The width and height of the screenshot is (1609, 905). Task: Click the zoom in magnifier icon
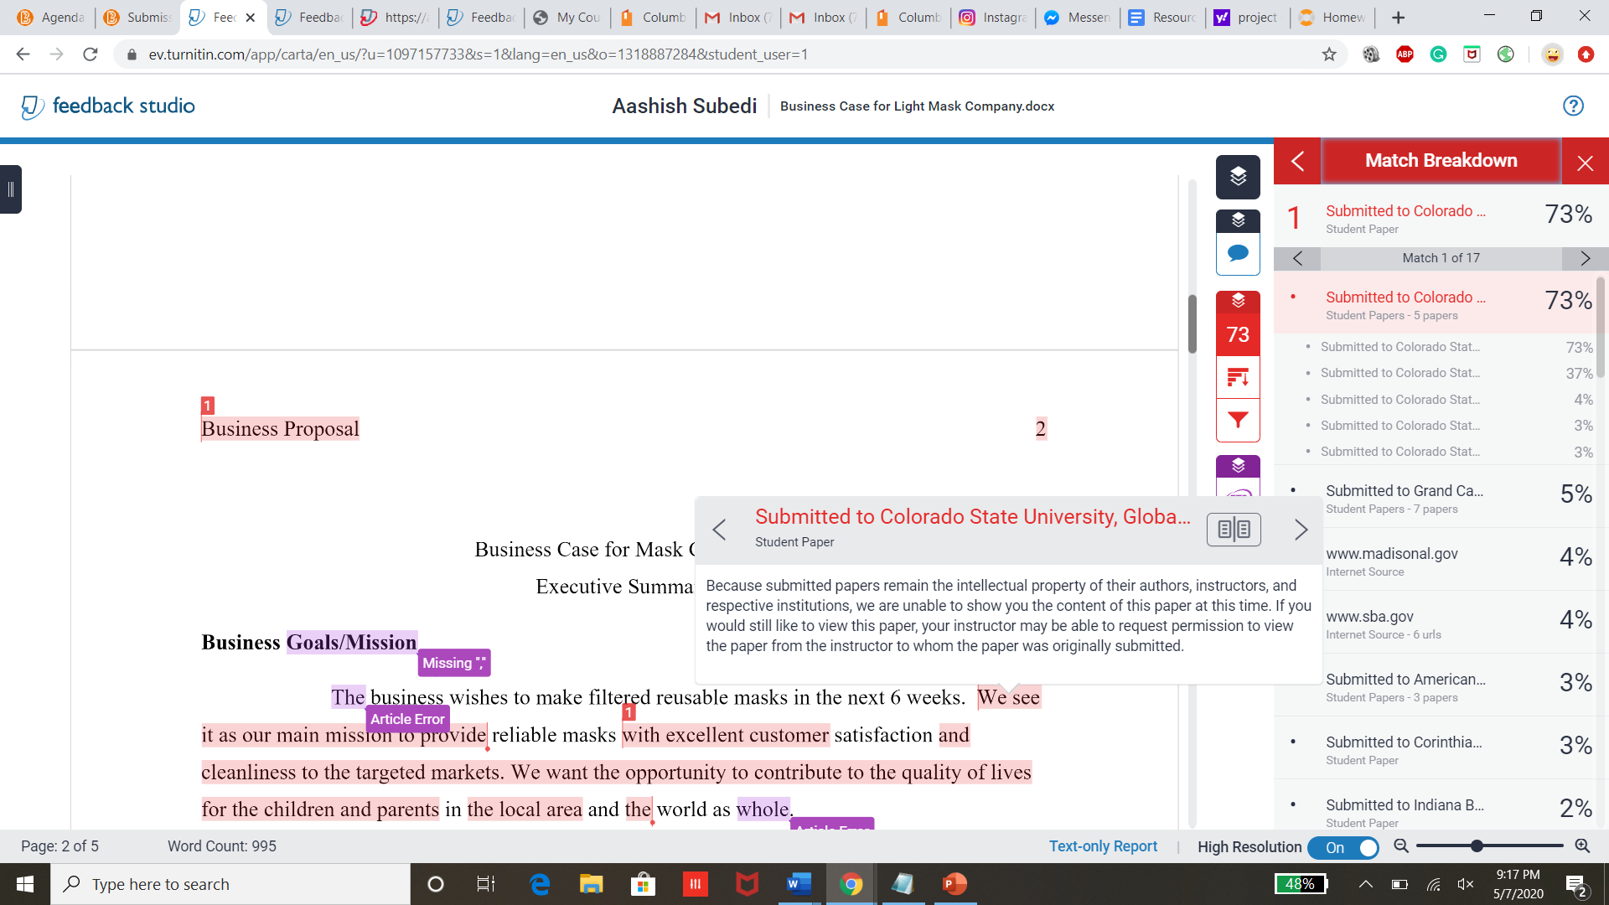pyautogui.click(x=1582, y=846)
